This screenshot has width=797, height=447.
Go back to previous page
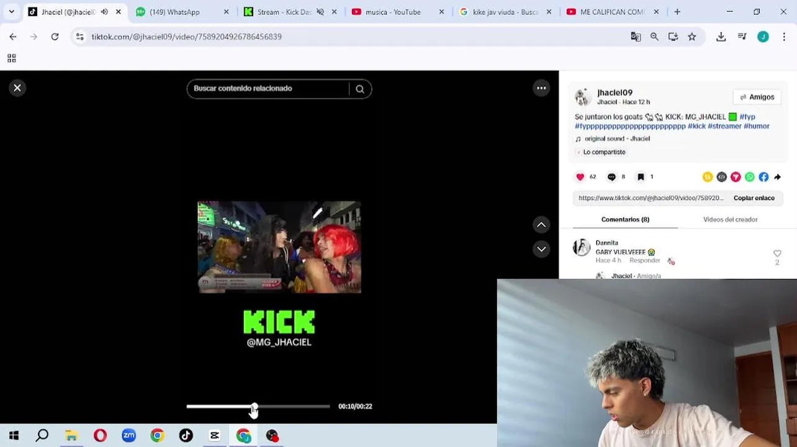13,37
